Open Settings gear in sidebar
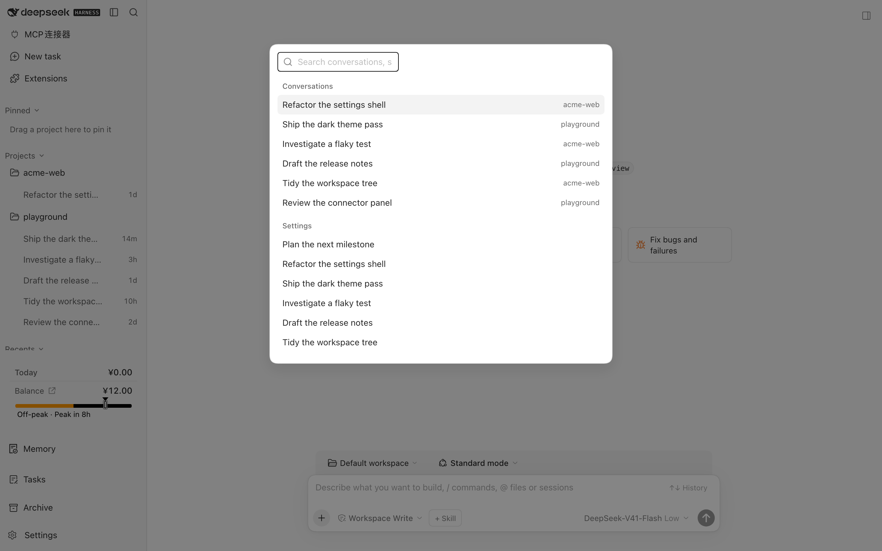 (12, 535)
